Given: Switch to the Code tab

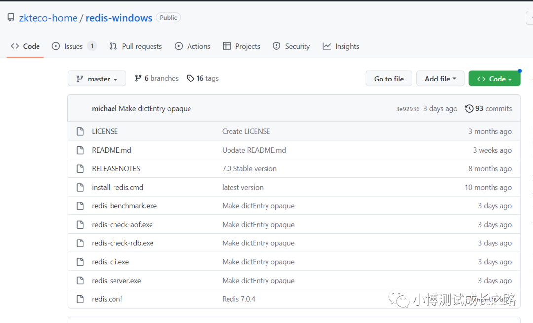Looking at the screenshot, I should pyautogui.click(x=26, y=46).
